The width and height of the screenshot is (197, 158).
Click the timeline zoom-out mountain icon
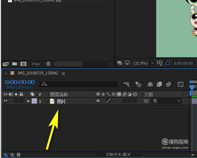[193, 155]
